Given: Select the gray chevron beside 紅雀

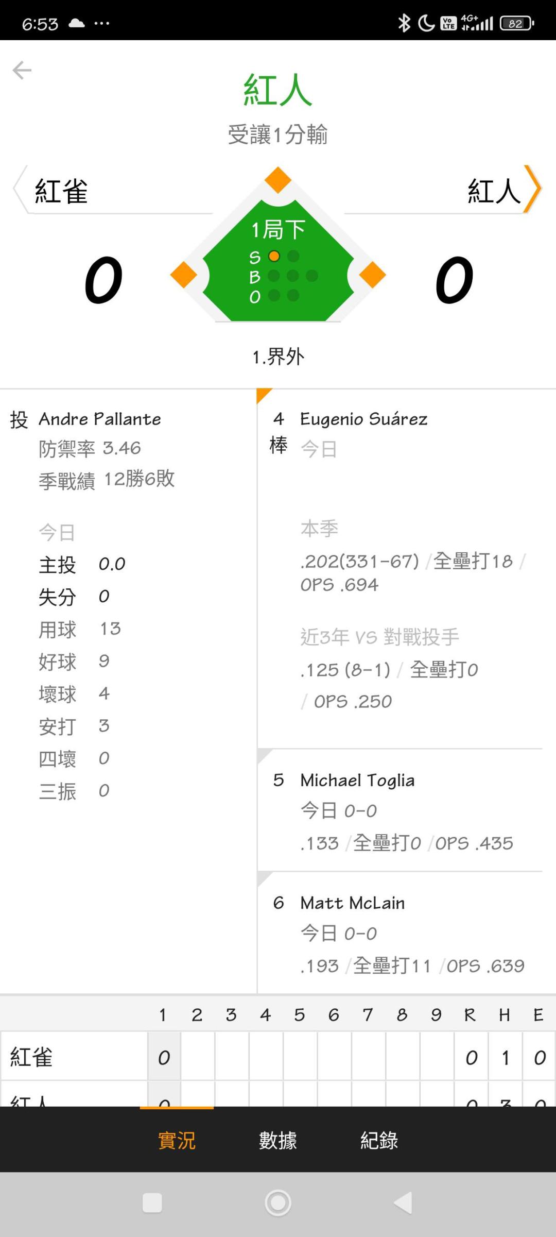Looking at the screenshot, I should click(20, 189).
